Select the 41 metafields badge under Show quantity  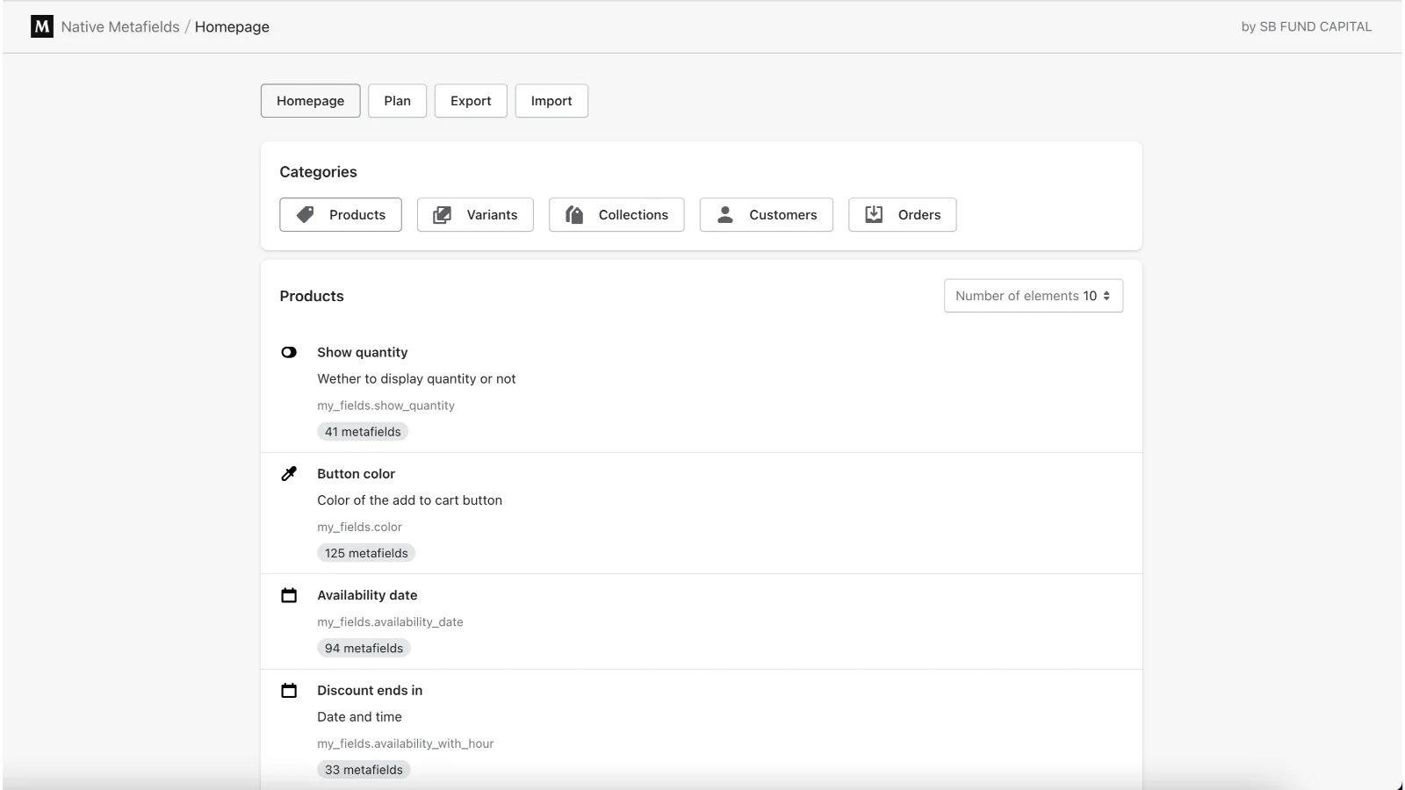coord(363,431)
